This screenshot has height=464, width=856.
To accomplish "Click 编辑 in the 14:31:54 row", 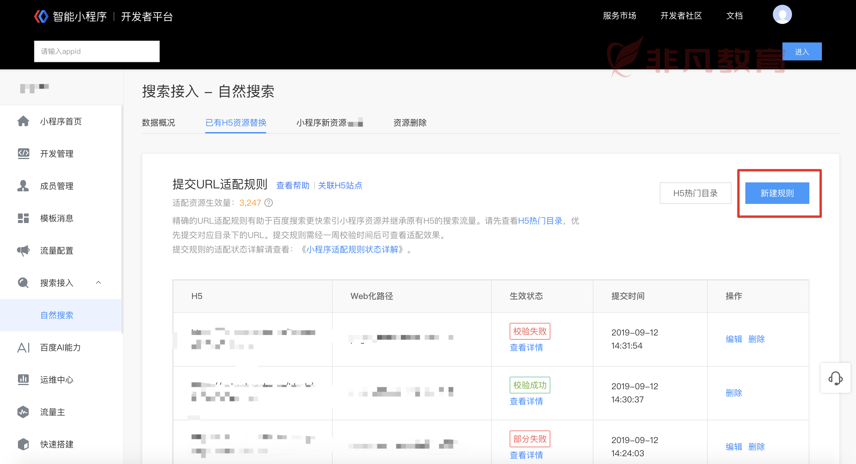I will (734, 339).
